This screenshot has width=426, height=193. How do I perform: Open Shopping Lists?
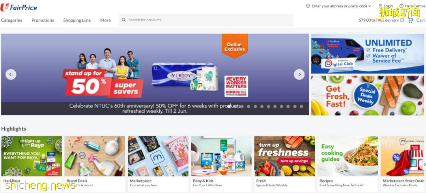77,20
